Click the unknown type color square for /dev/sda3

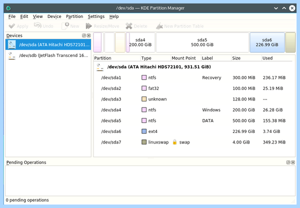(144, 99)
